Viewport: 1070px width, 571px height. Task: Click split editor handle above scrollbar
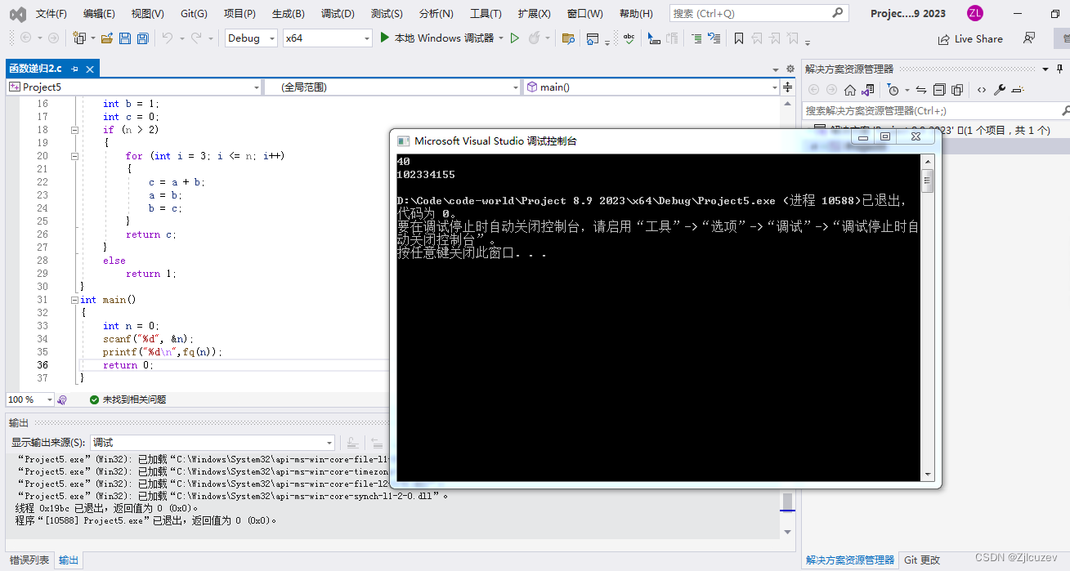click(x=788, y=87)
